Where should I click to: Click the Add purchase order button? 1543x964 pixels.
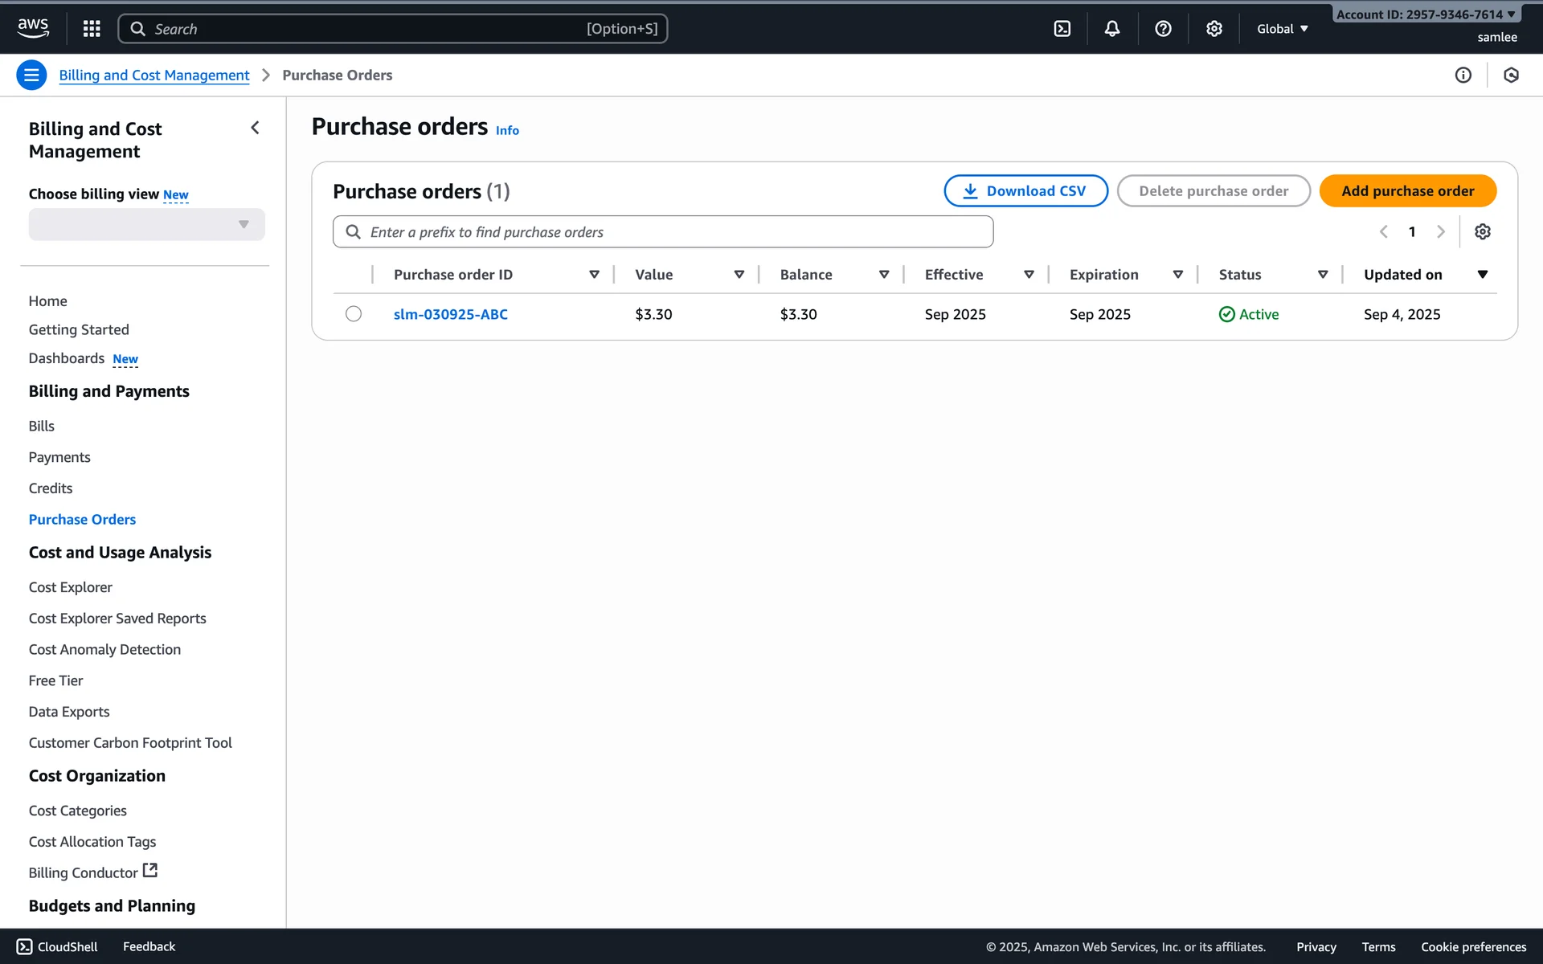tap(1407, 190)
